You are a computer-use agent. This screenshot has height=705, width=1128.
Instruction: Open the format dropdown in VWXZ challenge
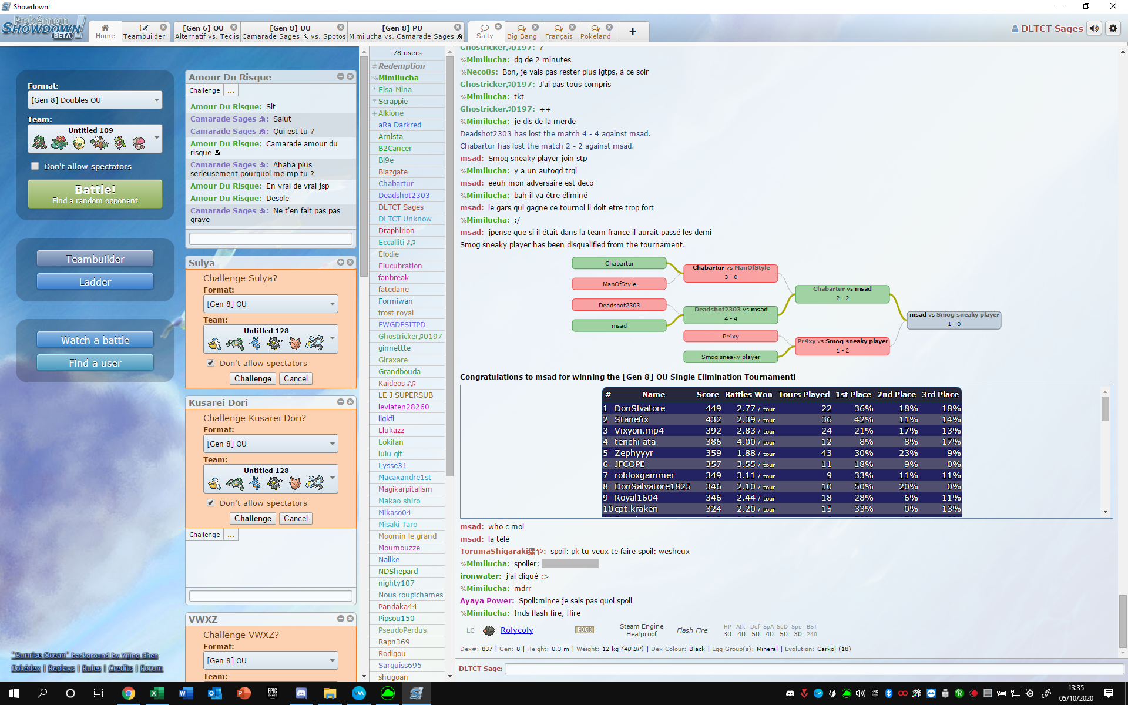(x=271, y=660)
